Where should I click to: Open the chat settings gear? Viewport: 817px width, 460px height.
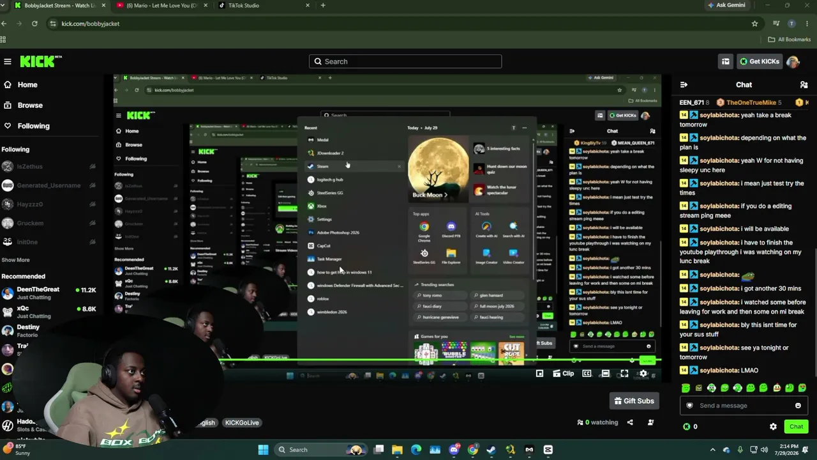click(x=773, y=426)
